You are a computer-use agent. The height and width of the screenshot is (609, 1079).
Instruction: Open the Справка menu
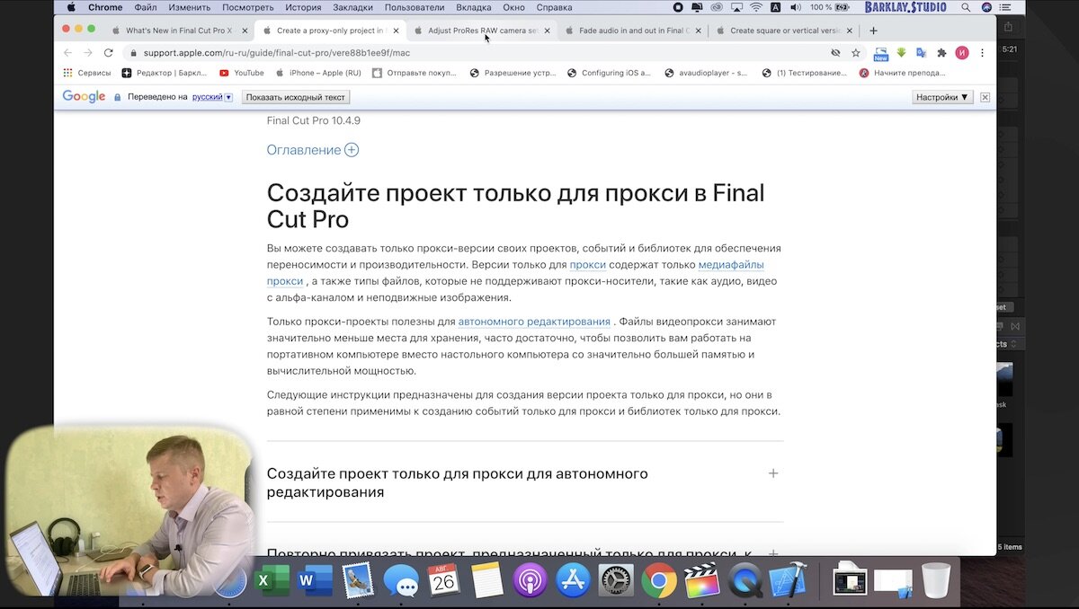click(554, 7)
